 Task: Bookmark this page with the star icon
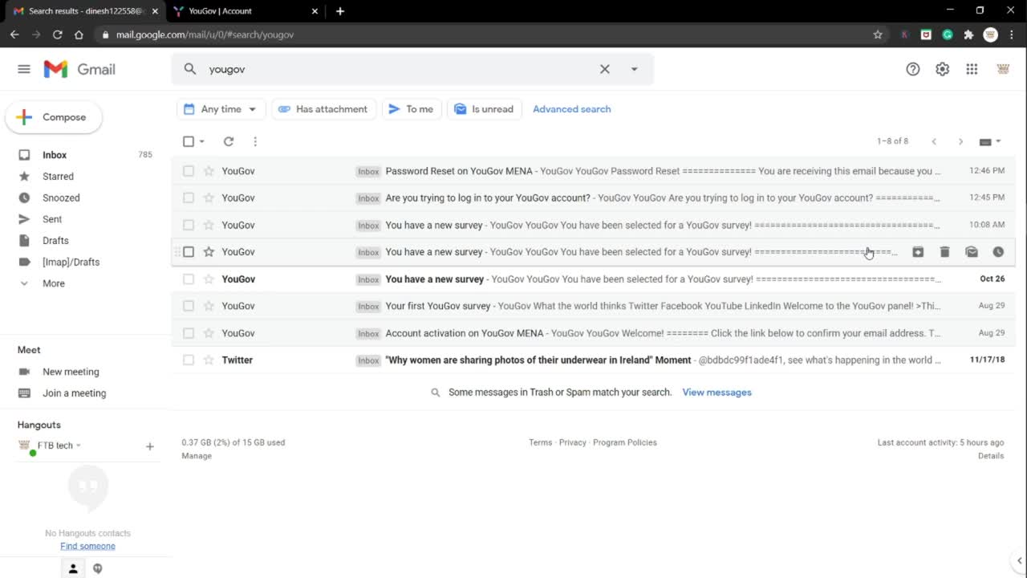[878, 35]
